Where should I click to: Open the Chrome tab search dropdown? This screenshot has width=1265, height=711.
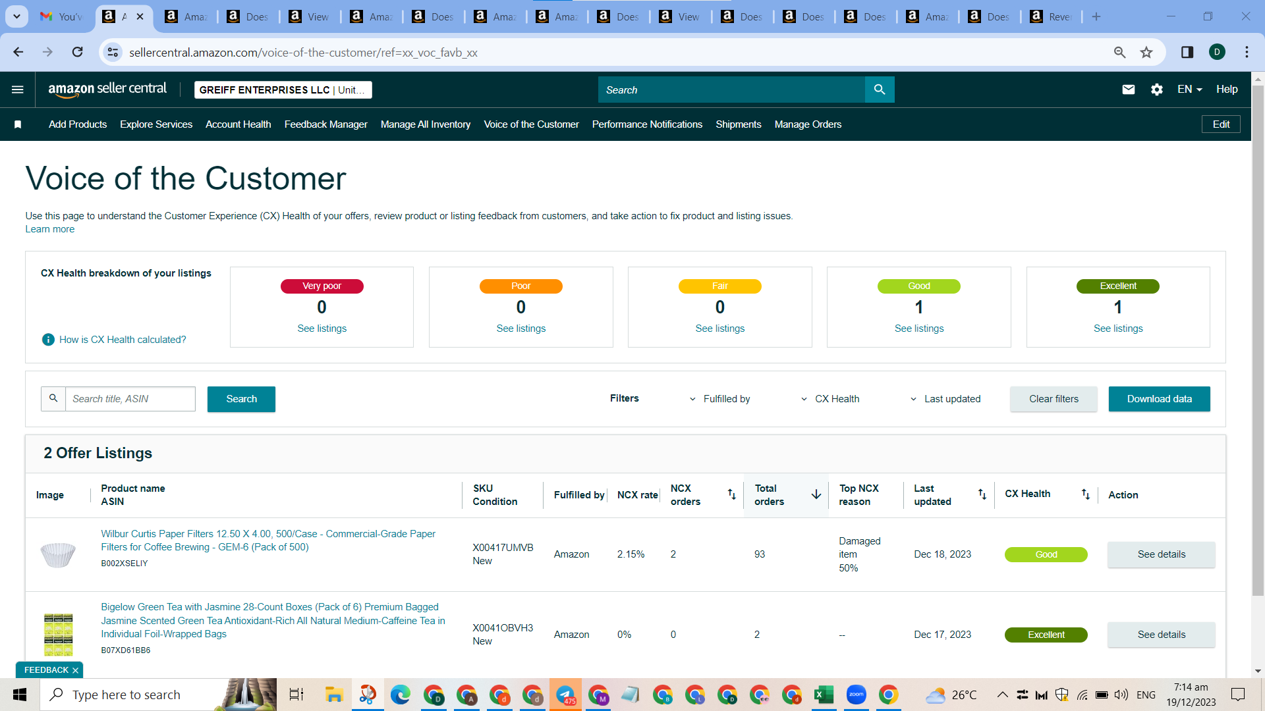click(x=16, y=16)
